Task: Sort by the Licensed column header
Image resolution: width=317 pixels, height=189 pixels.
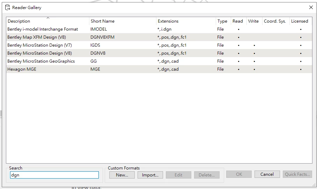Action: tap(301, 21)
